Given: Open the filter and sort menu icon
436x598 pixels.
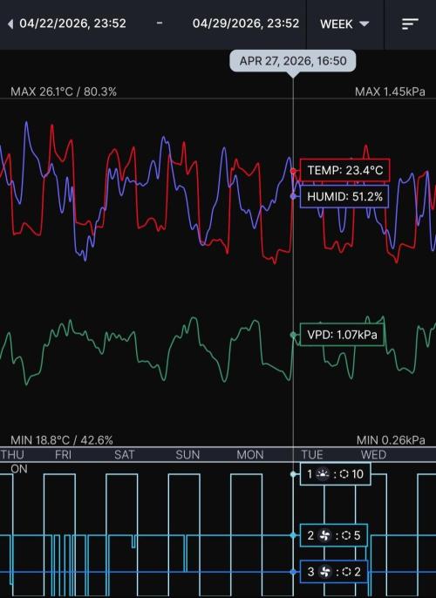Looking at the screenshot, I should 410,24.
